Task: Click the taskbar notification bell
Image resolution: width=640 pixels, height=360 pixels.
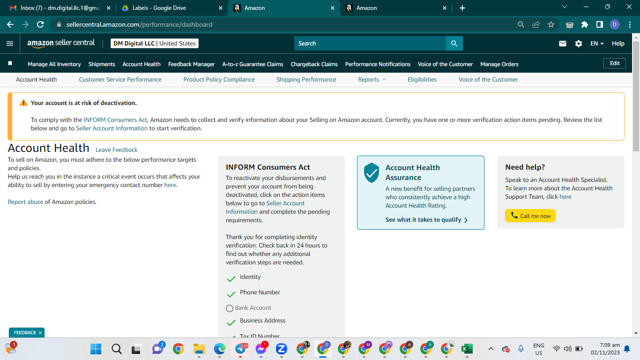Action: click(x=627, y=349)
